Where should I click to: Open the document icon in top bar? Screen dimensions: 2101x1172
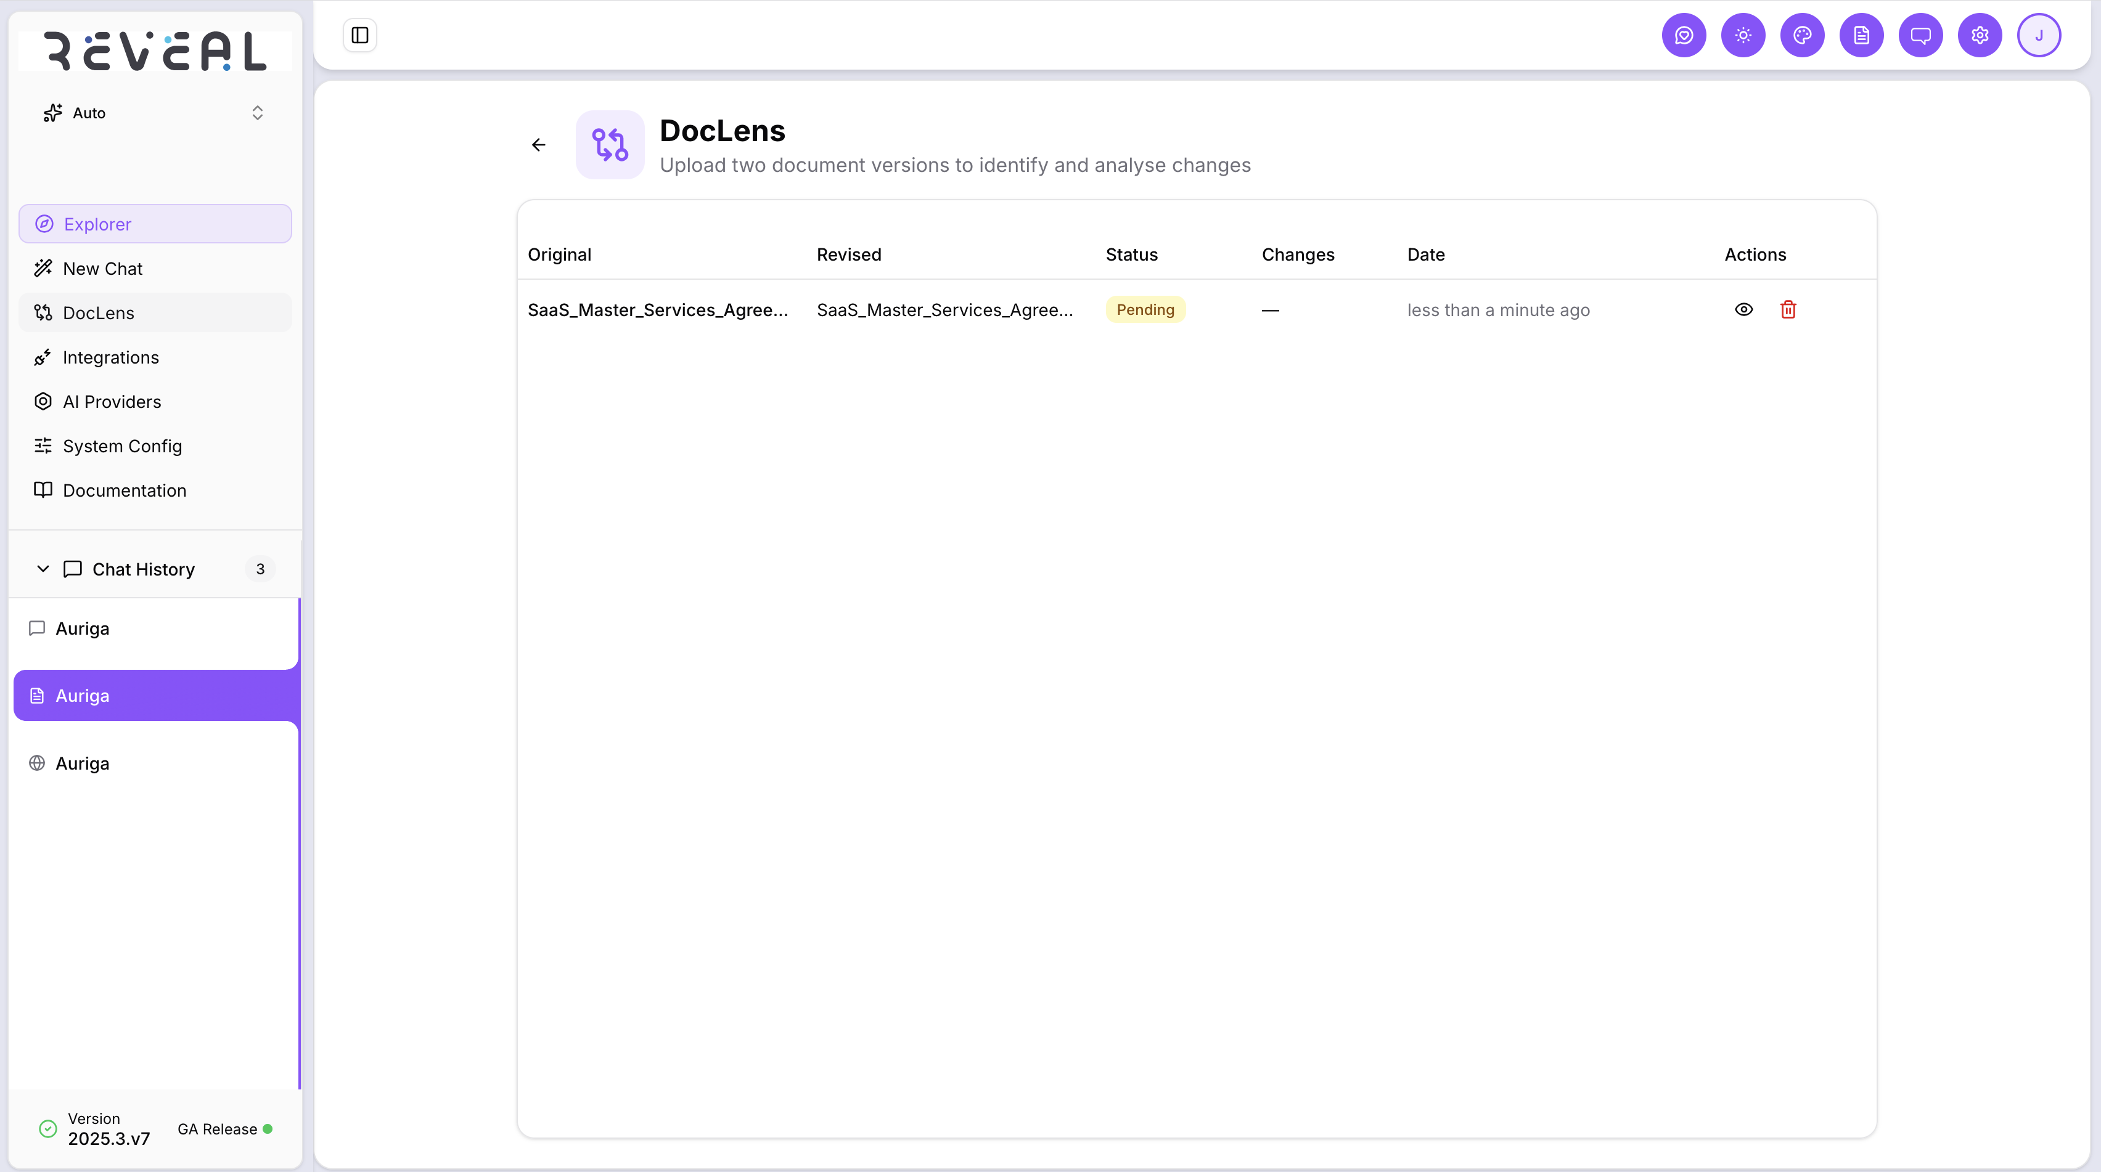click(x=1861, y=35)
